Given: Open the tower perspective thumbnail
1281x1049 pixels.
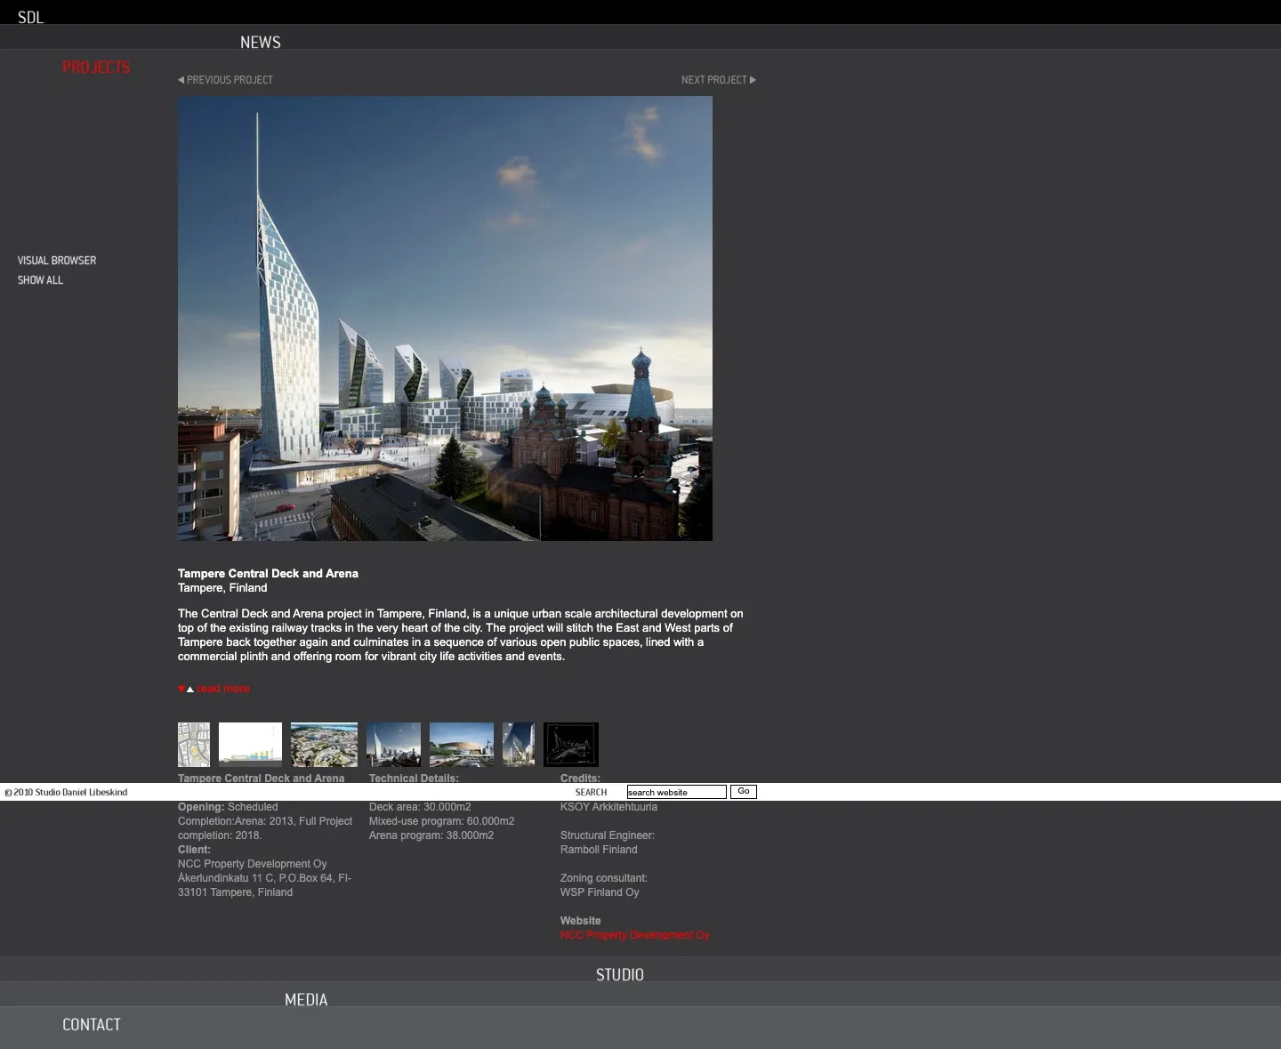Looking at the screenshot, I should [393, 745].
